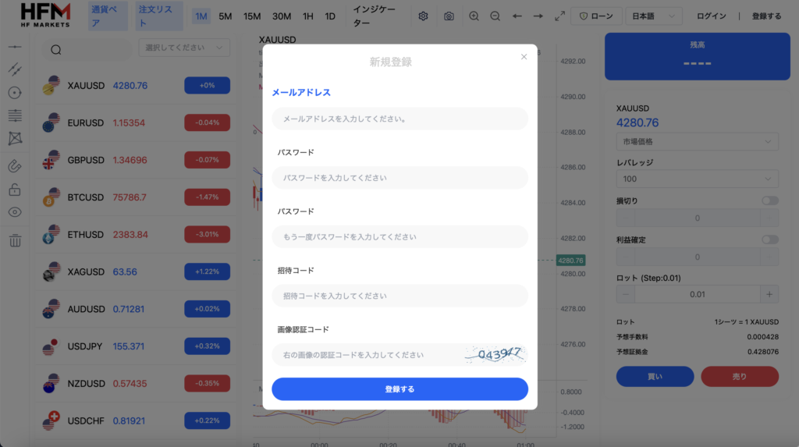
Task: Focus the first パスワード input field
Action: [399, 178]
